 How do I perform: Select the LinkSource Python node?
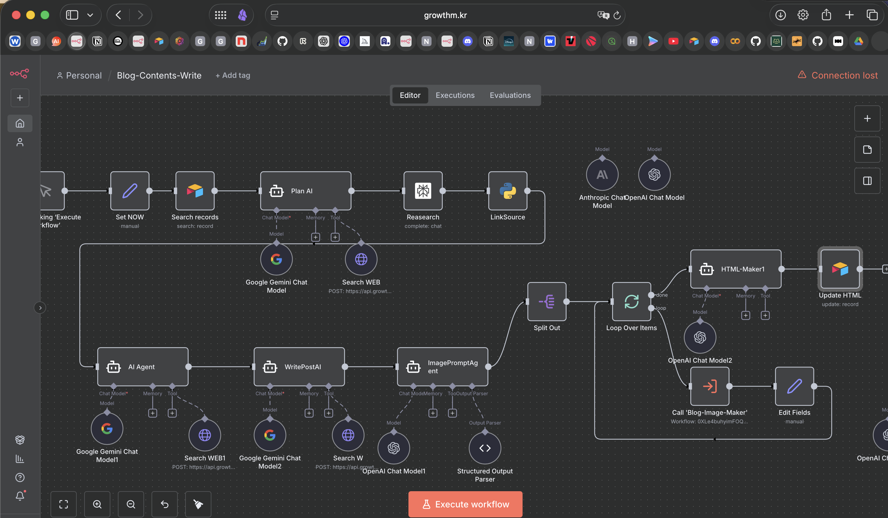coord(507,191)
